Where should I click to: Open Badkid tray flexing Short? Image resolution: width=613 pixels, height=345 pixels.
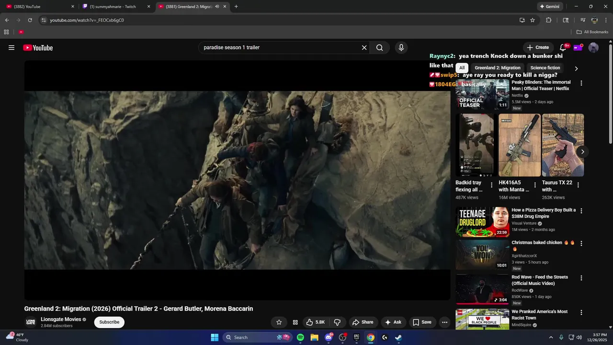pyautogui.click(x=475, y=145)
